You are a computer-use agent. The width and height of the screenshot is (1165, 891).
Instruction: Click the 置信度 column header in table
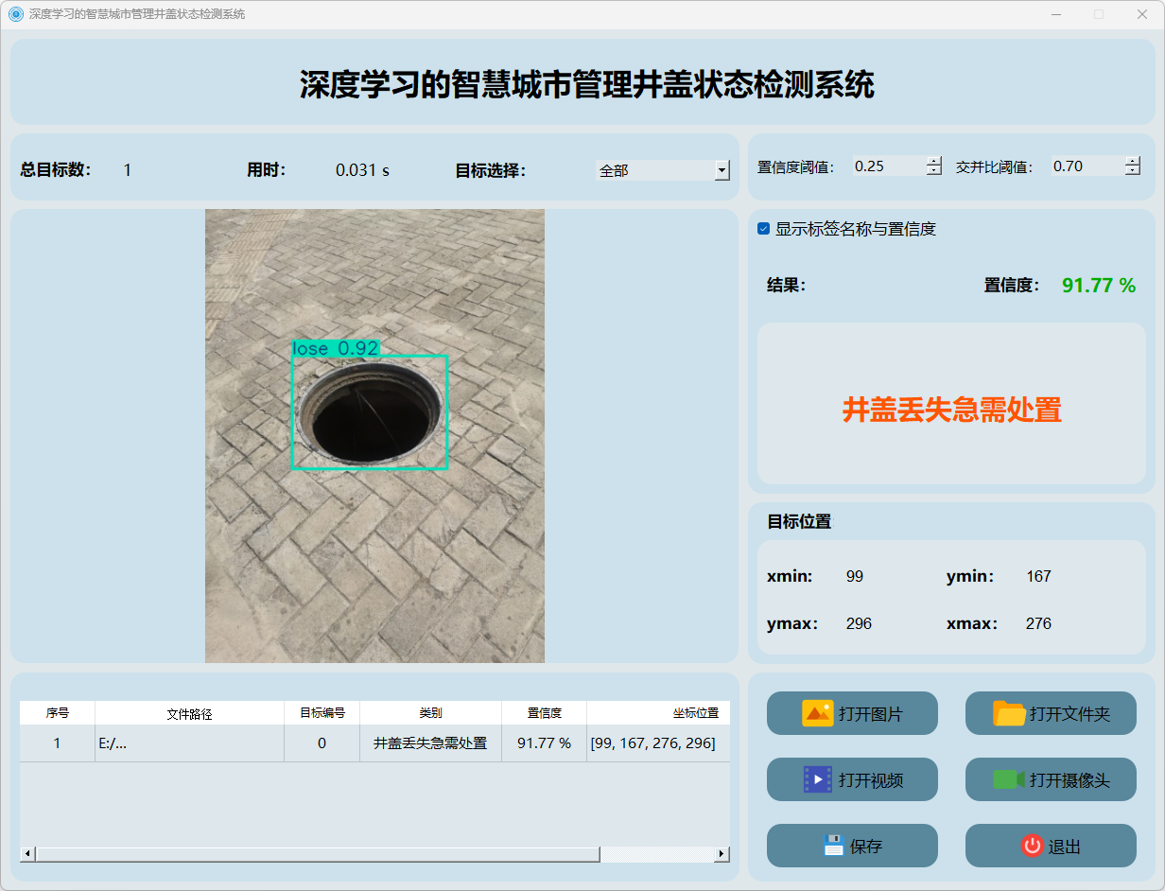[x=544, y=713]
